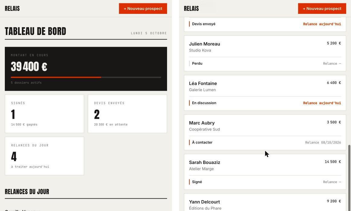
Task: Click 'Éditions du Phare' company name
Action: pyautogui.click(x=205, y=208)
